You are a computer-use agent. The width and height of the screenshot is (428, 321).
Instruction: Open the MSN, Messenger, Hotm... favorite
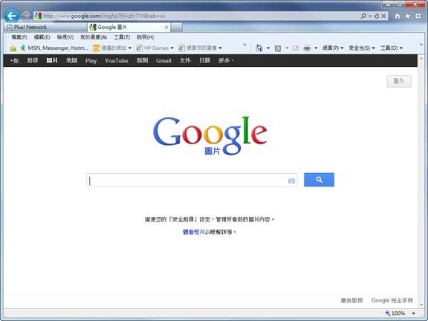pyautogui.click(x=54, y=48)
